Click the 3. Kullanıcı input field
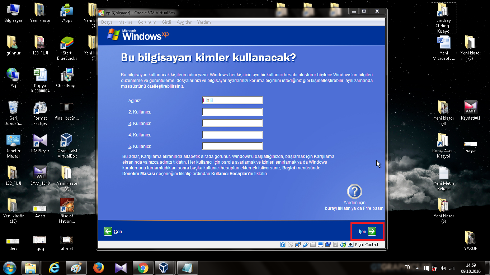Image resolution: width=490 pixels, height=275 pixels. pyautogui.click(x=232, y=123)
